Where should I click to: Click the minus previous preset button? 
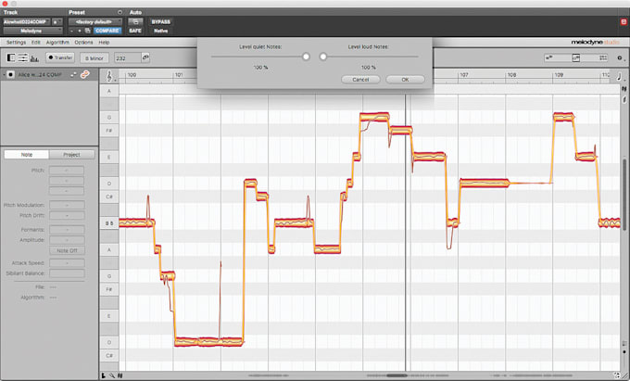71,31
